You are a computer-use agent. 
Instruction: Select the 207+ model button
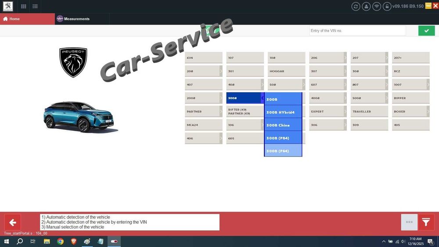coord(411,57)
